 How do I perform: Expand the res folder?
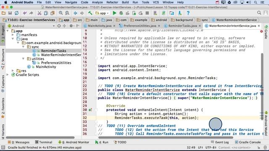[13, 71]
